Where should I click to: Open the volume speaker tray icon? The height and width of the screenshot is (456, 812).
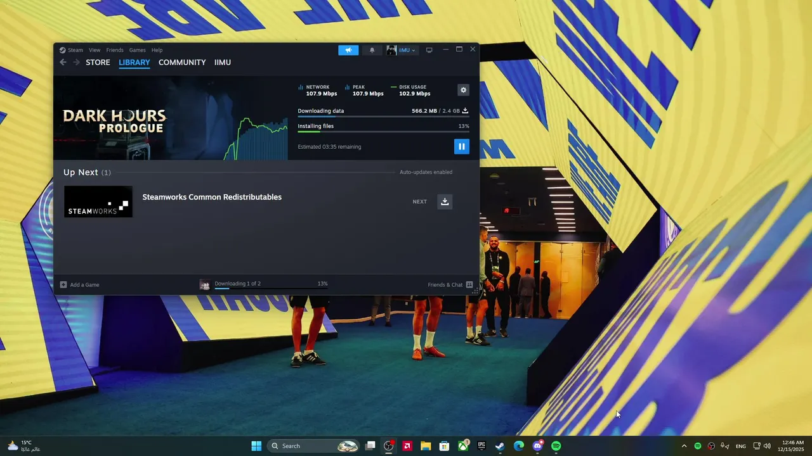(x=767, y=446)
